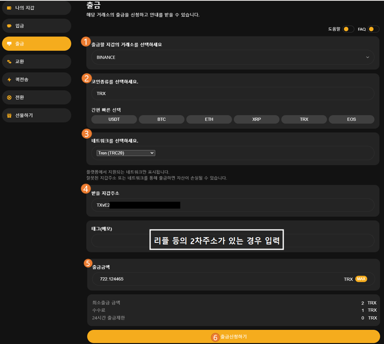The width and height of the screenshot is (384, 344).
Task: Click the wallet icon beside 나의 지갑
Action: (9, 8)
